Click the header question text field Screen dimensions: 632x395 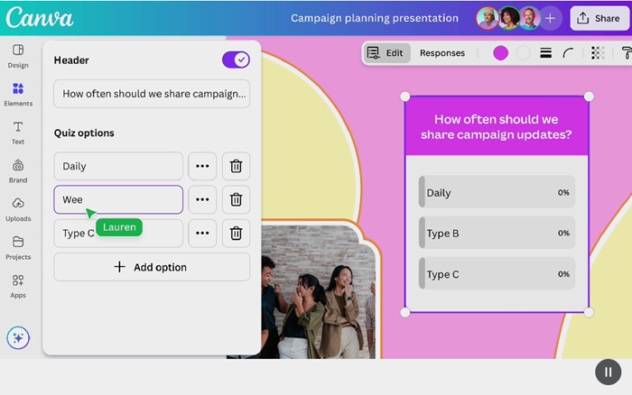pos(152,94)
